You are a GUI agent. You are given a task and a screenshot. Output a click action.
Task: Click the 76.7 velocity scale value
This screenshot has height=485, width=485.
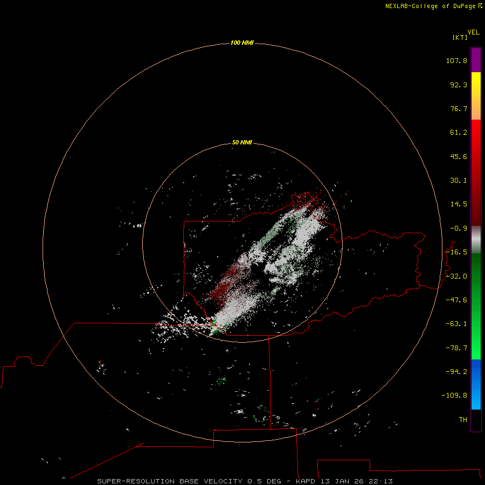[459, 108]
